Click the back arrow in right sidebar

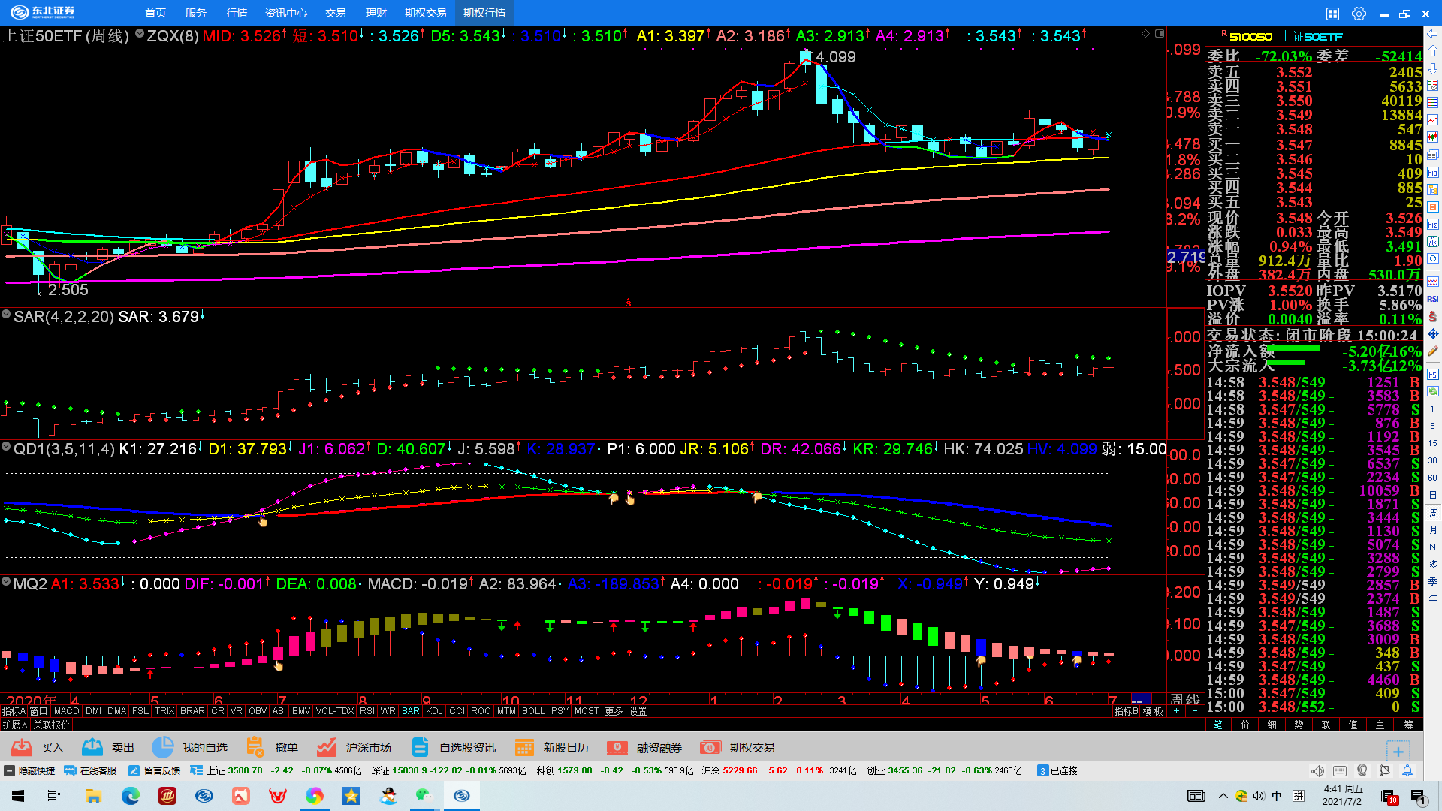1433,34
